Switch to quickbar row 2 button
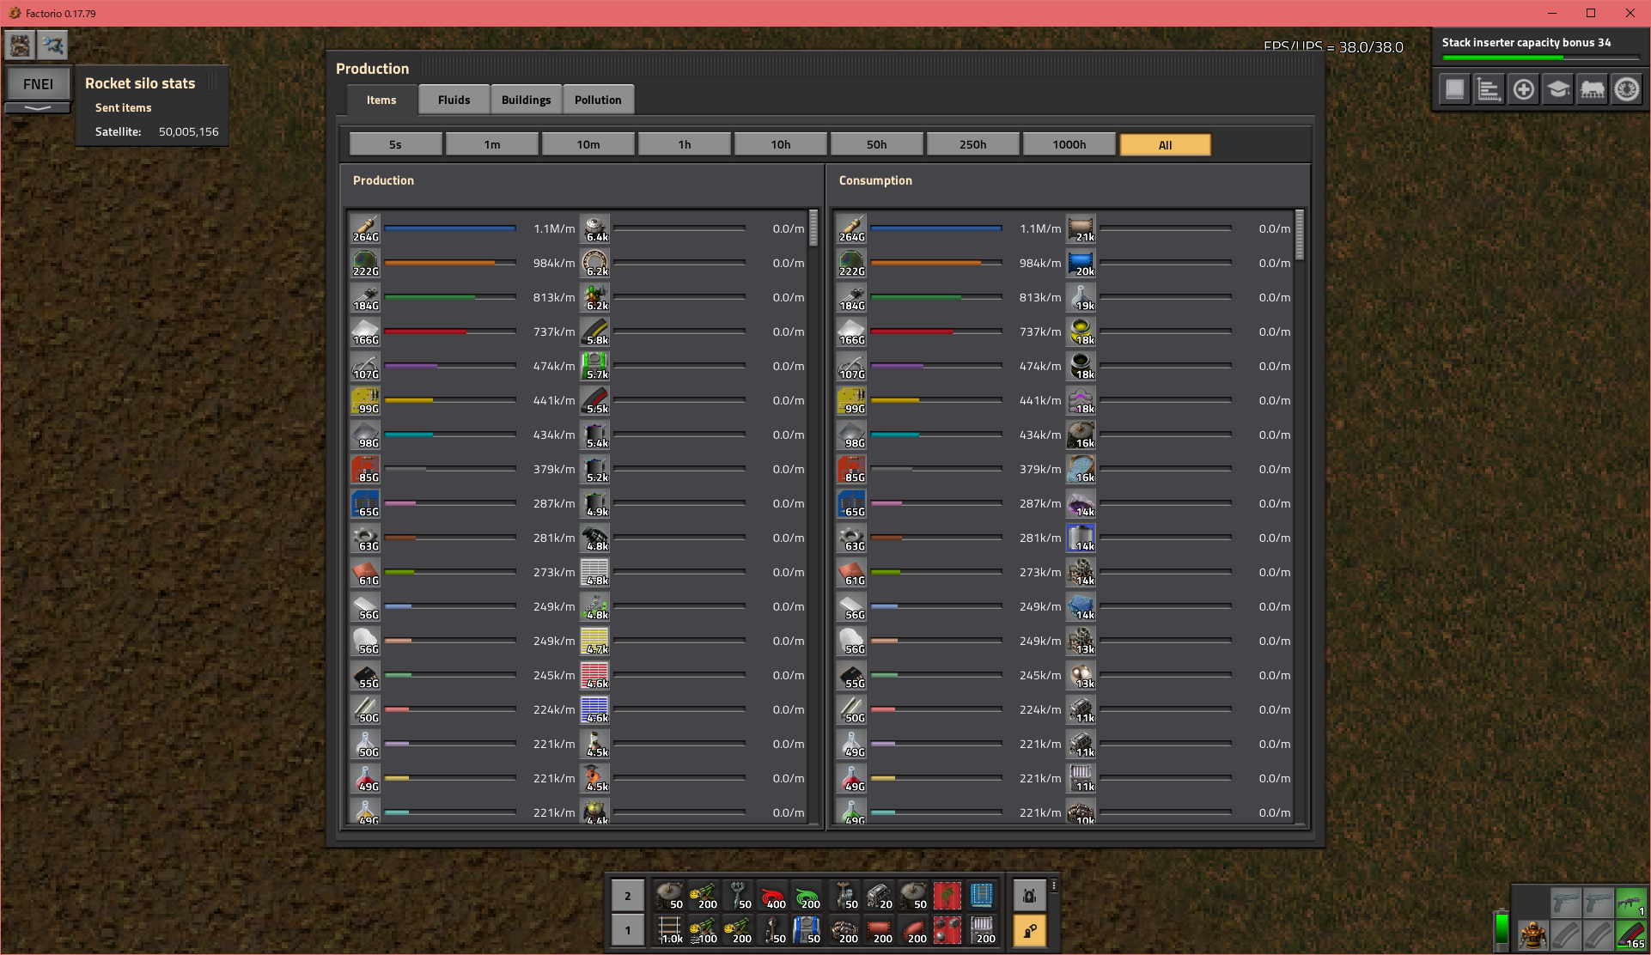Image resolution: width=1651 pixels, height=955 pixels. [x=627, y=896]
